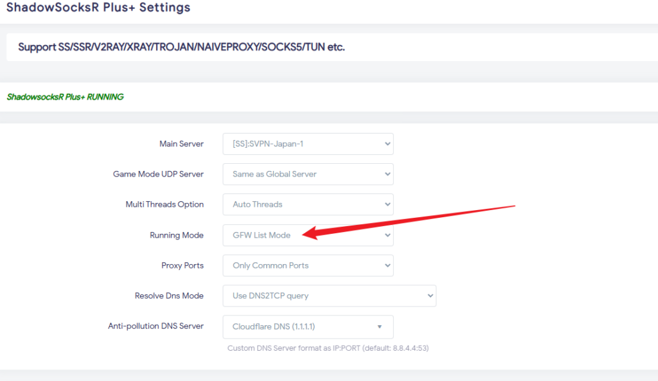Screen dimensions: 658x381
Task: Click the chevron on Auto Threads field
Action: tap(387, 204)
